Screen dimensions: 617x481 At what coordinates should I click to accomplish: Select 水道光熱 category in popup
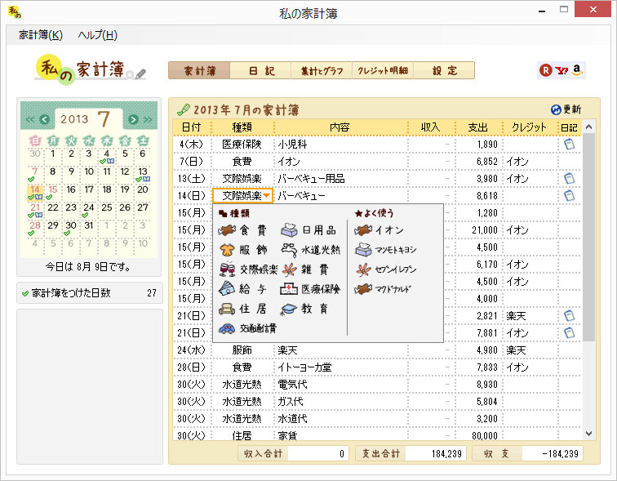pos(310,250)
